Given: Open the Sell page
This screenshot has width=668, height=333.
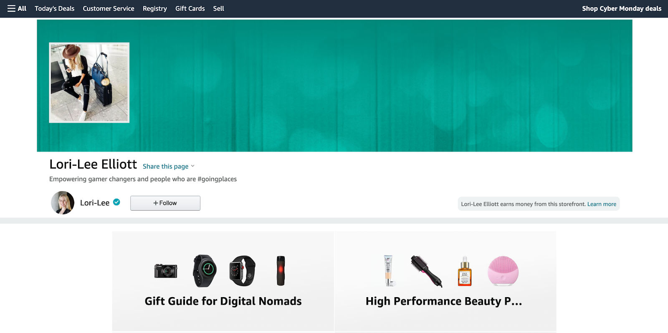Looking at the screenshot, I should pyautogui.click(x=218, y=8).
